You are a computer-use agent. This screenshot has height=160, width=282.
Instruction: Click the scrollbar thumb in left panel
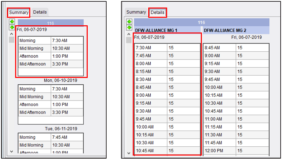[x=12, y=40]
